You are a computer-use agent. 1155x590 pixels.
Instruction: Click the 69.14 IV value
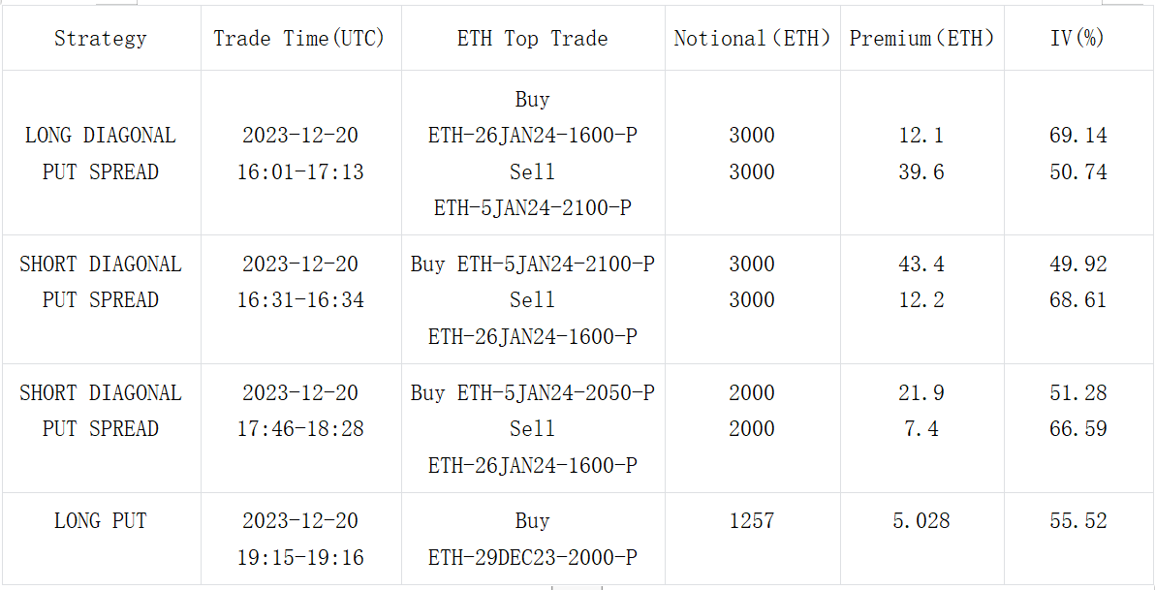pos(1077,136)
